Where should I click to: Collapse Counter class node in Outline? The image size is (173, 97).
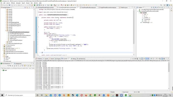pyautogui.click(x=139, y=13)
